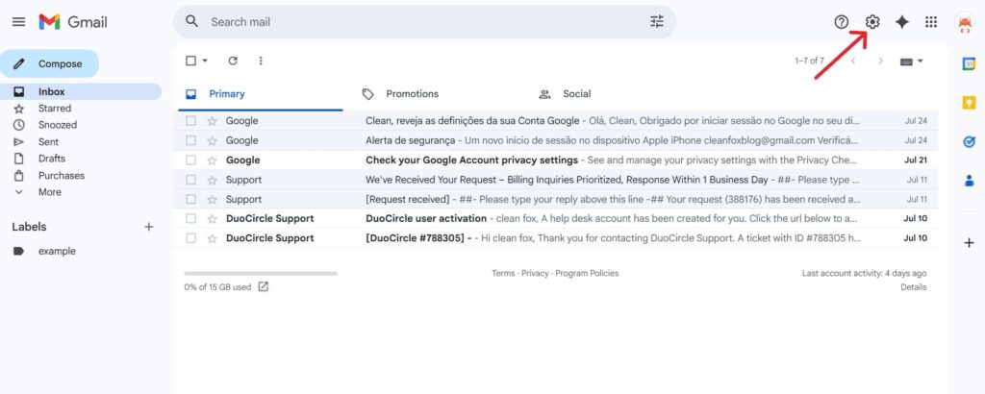Screen dimensions: 985x394
Task: Open select dropdown arrow beside select-all checkbox
Action: [x=205, y=61]
